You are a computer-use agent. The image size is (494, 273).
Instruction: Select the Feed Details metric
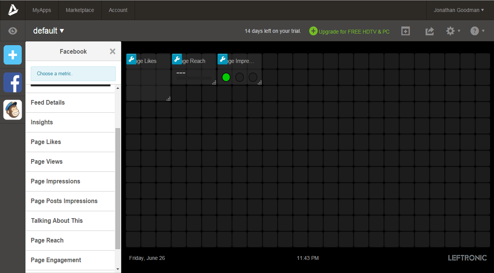pyautogui.click(x=70, y=103)
